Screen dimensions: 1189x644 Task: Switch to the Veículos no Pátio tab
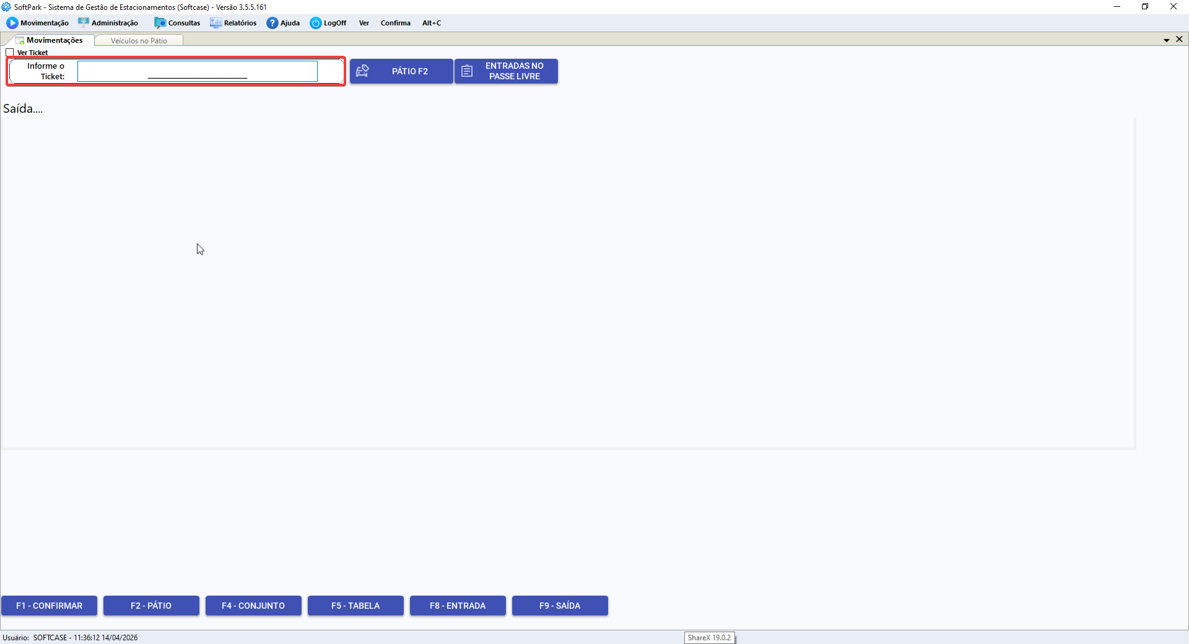[x=139, y=41]
